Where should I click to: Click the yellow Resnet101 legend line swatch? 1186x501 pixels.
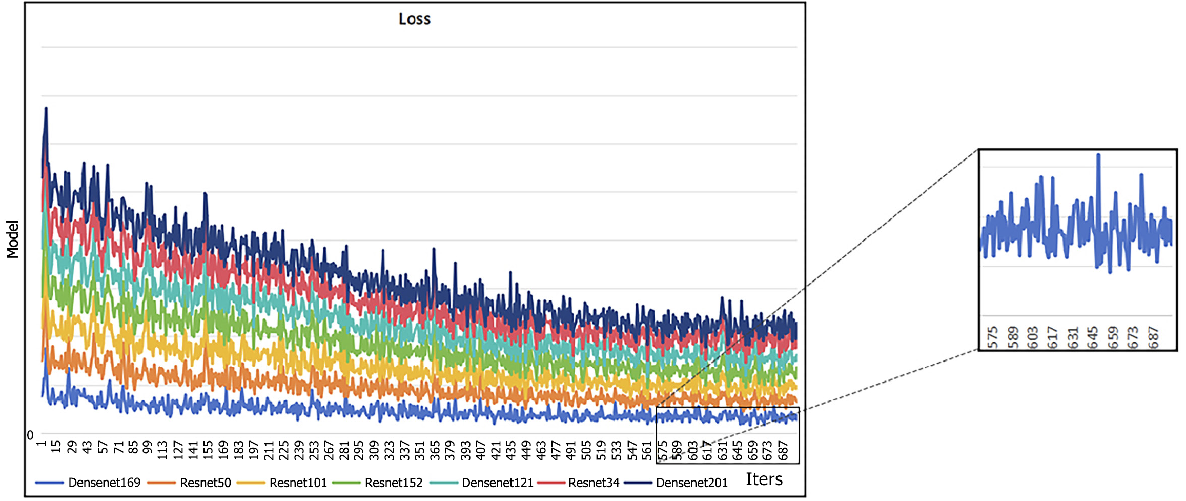[x=251, y=483]
